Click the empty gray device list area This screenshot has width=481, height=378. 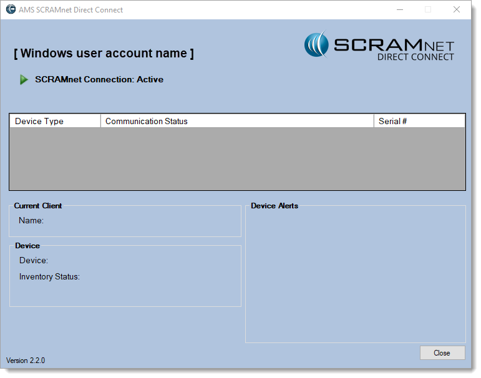pos(237,158)
